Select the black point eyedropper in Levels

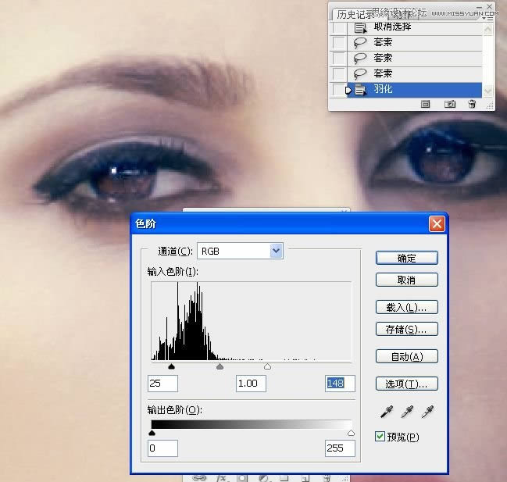[386, 412]
